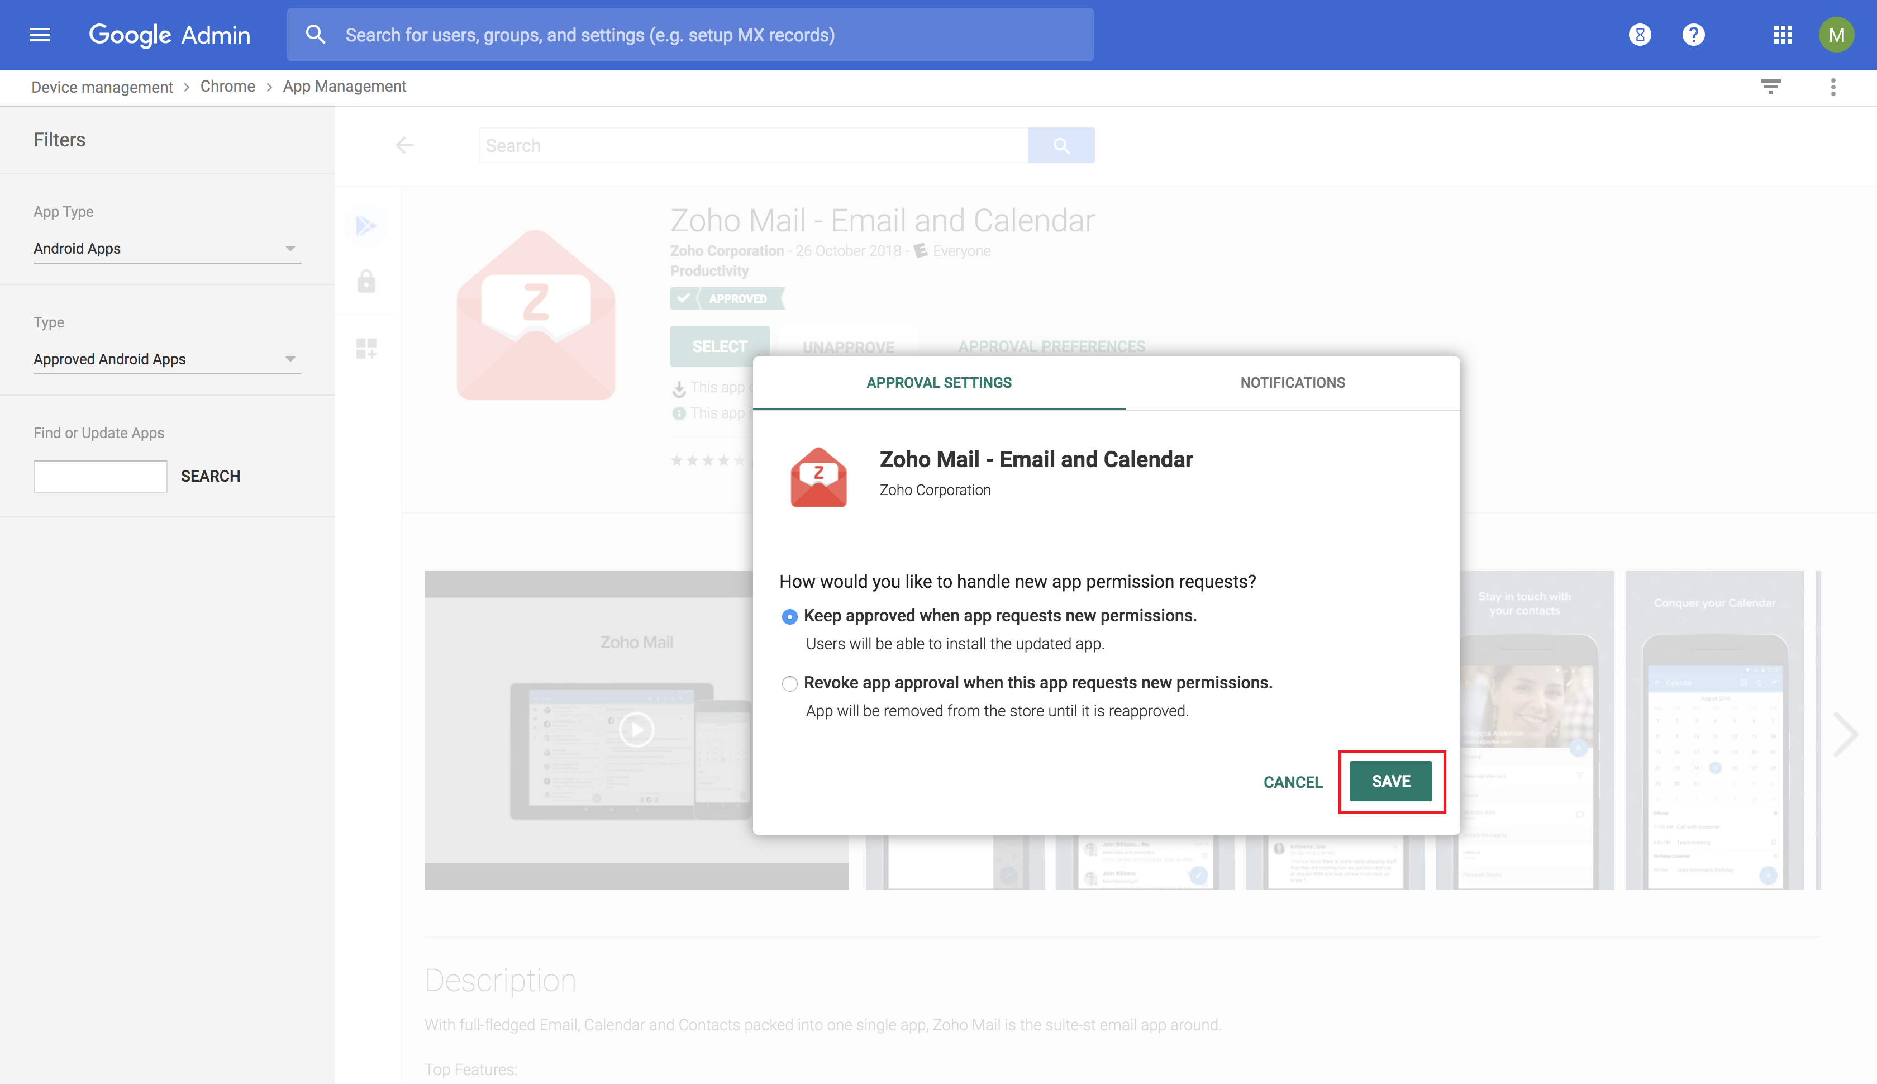This screenshot has height=1084, width=1877.
Task: Click the Find or Update SEARCH button
Action: click(210, 477)
